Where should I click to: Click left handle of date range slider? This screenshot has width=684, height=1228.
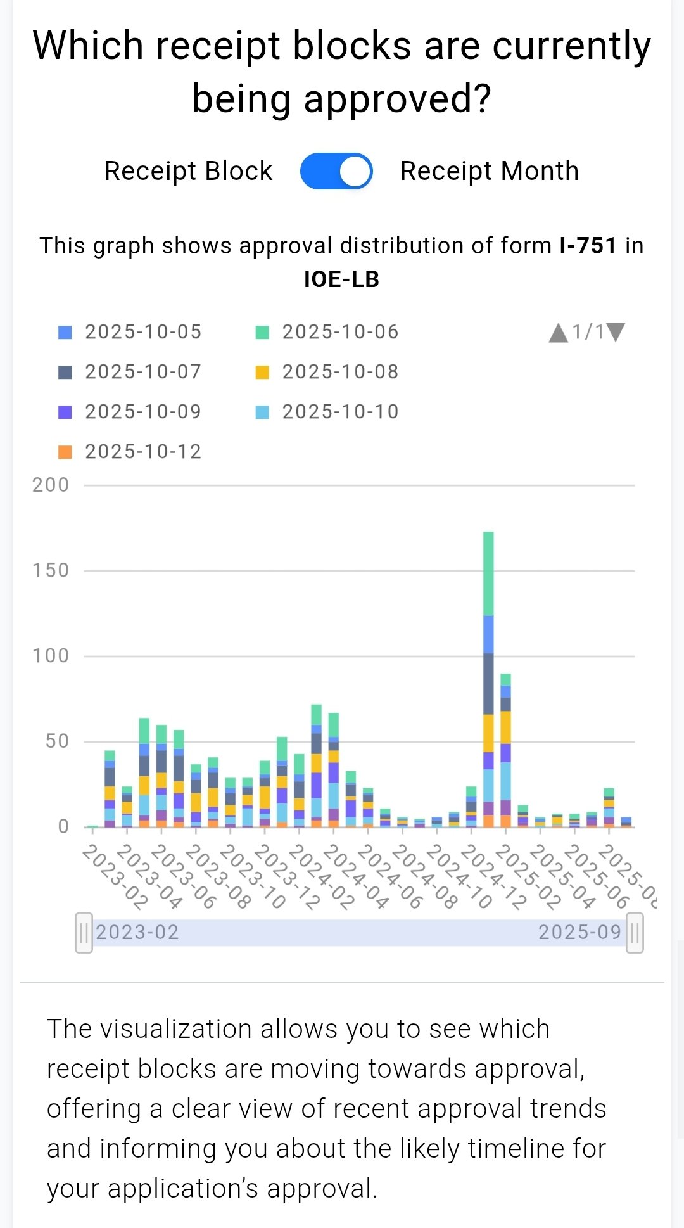[84, 933]
